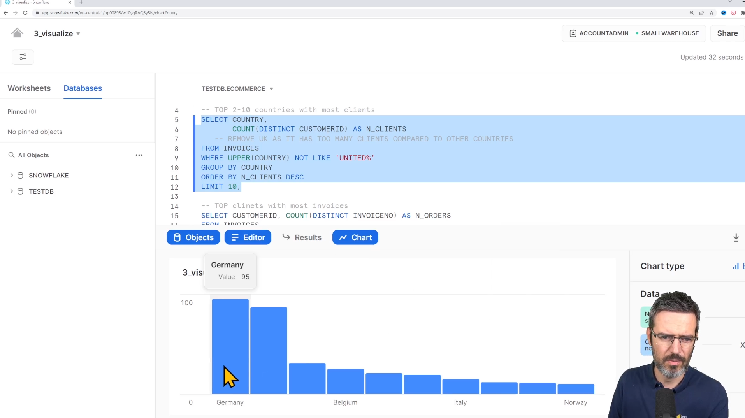Click the line 15 SELECT CUSTOMERID statement
745x418 pixels.
(x=326, y=215)
